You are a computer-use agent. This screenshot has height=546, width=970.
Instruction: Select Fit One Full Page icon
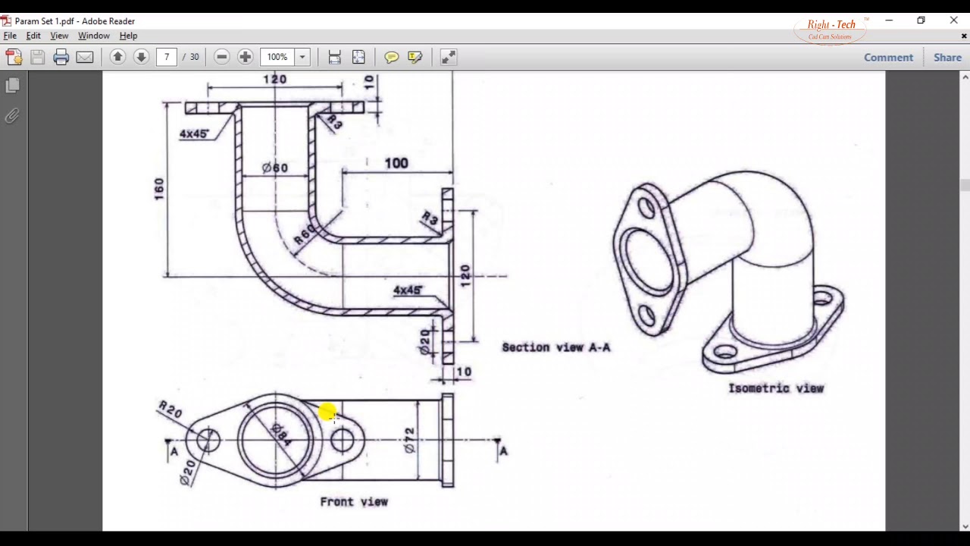click(358, 57)
